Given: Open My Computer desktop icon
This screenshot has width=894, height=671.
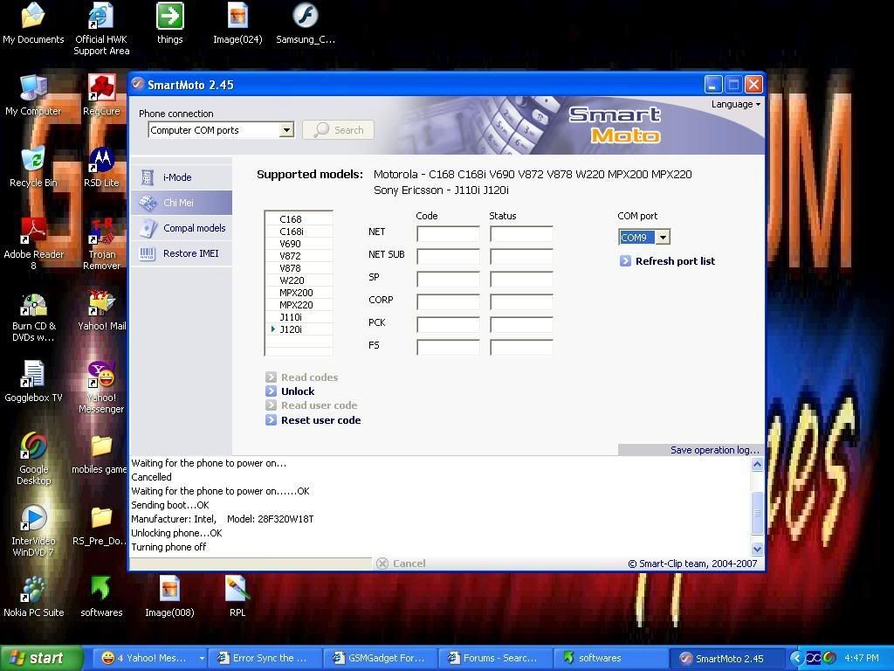Looking at the screenshot, I should point(33,95).
